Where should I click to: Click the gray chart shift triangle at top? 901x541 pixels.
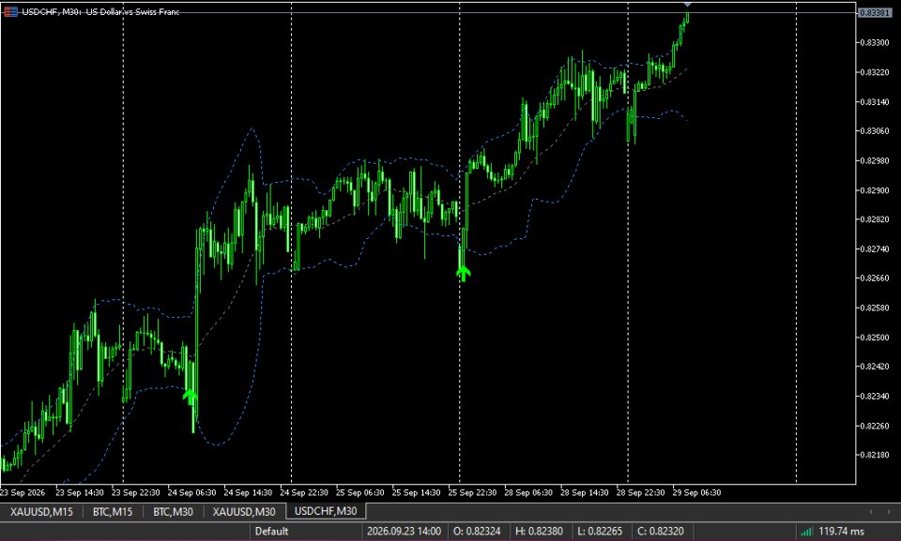point(688,5)
